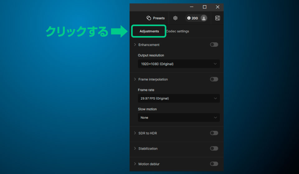Expand the Motion deblur section
This screenshot has height=174, width=299.
[x=135, y=164]
